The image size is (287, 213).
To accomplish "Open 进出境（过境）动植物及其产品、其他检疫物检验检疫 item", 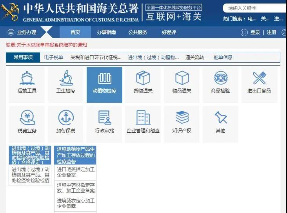I will coord(30,175).
